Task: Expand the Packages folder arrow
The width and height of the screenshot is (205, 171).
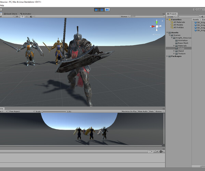Action: [167, 56]
